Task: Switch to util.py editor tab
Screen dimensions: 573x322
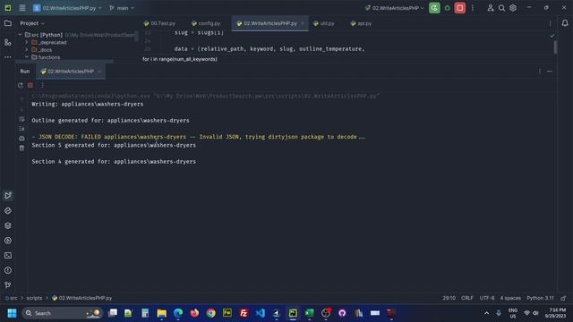Action: [x=324, y=23]
